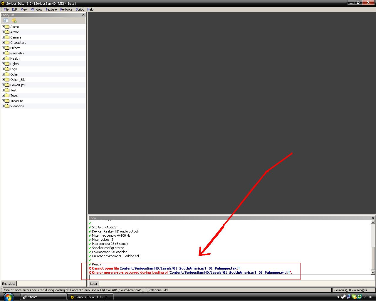Expand the Weapons folder
The width and height of the screenshot is (376, 301).
pyautogui.click(x=3, y=106)
